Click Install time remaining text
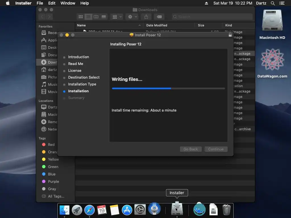This screenshot has height=218, width=291. pos(144,110)
